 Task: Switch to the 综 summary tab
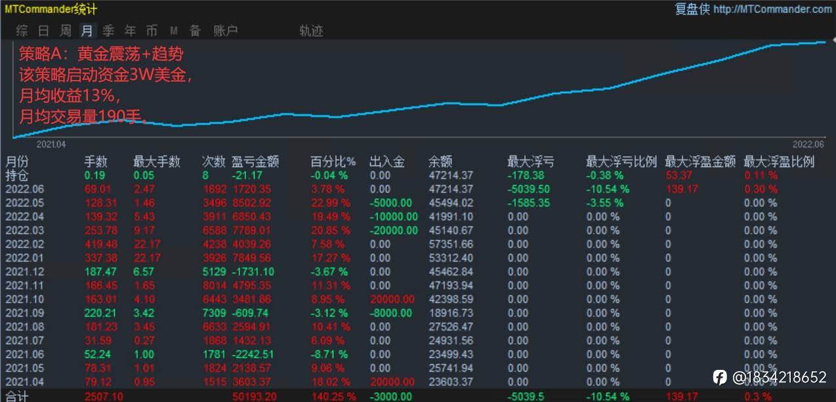click(22, 30)
